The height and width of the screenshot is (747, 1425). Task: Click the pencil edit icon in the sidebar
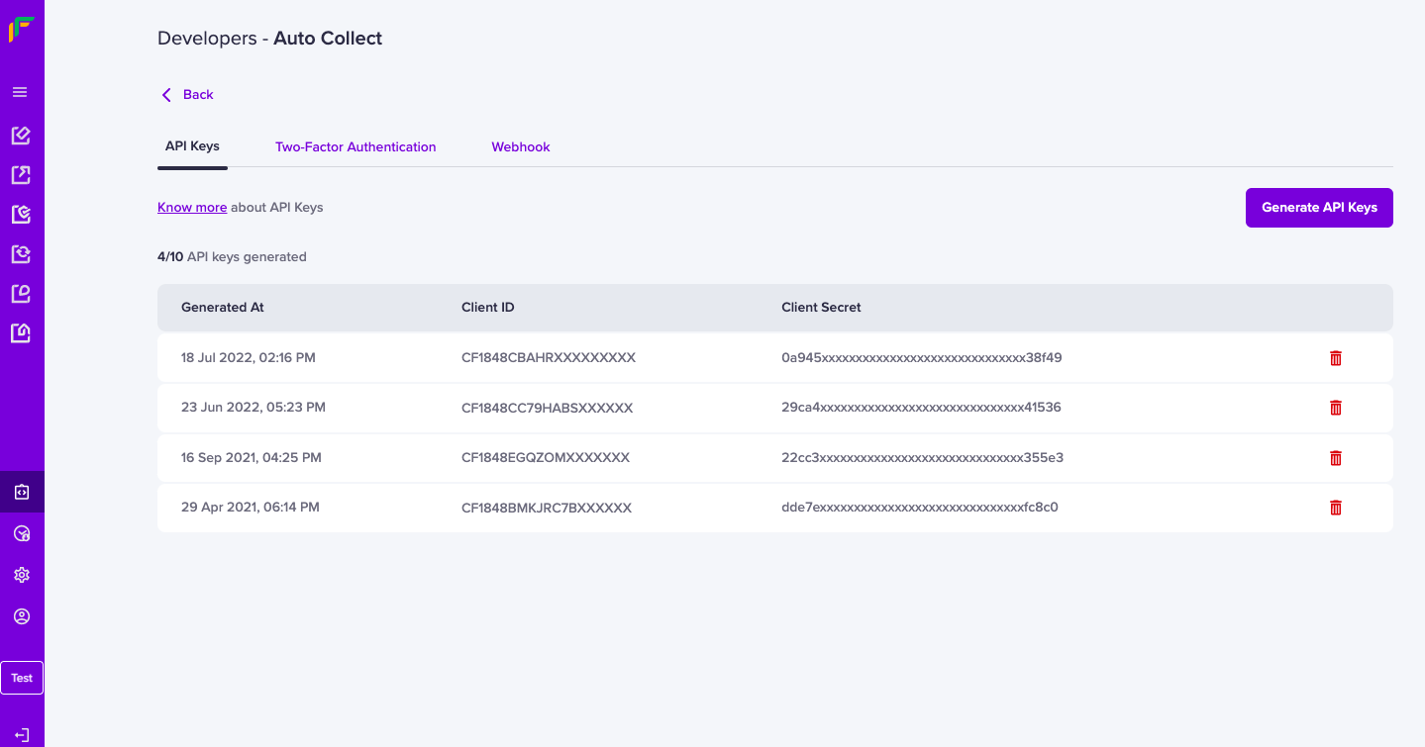(x=21, y=136)
